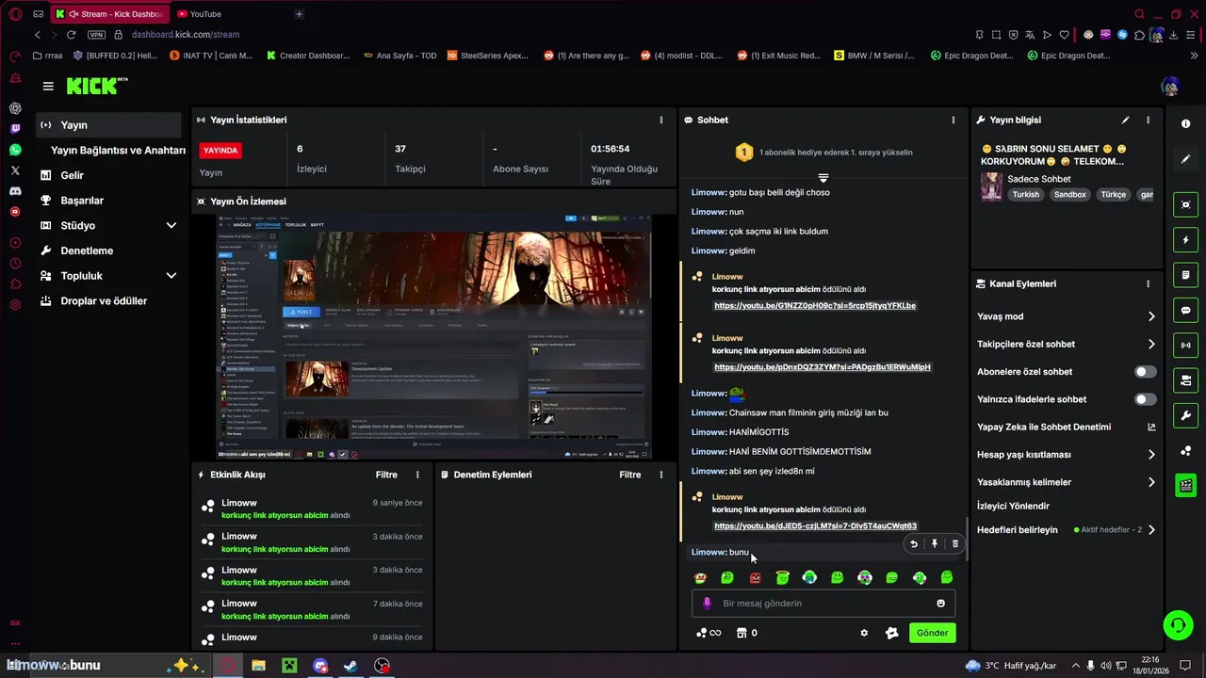
Task: Click the purple microphone icon in chat input
Action: coord(707,604)
